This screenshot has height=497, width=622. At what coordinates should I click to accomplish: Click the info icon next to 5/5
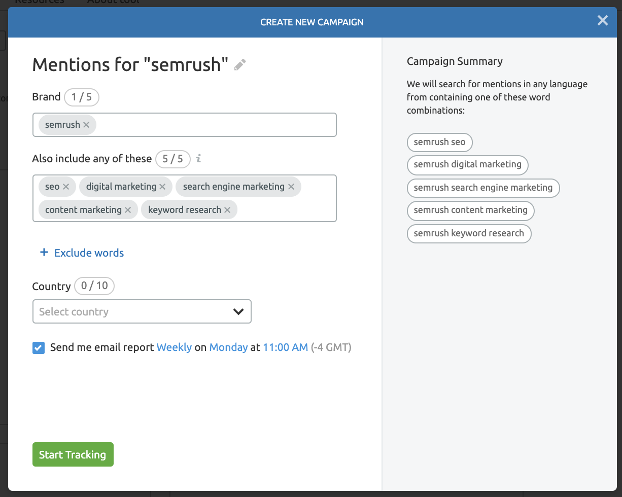(198, 159)
